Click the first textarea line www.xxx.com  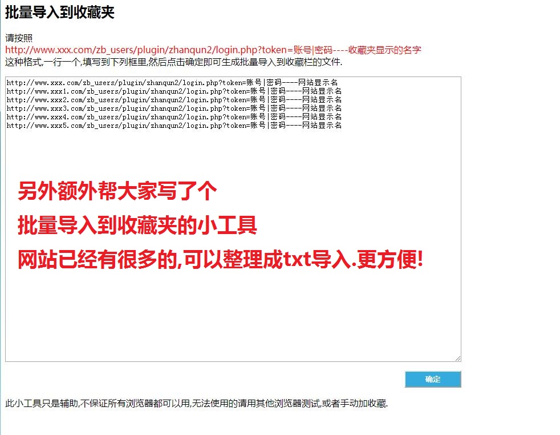coord(172,83)
